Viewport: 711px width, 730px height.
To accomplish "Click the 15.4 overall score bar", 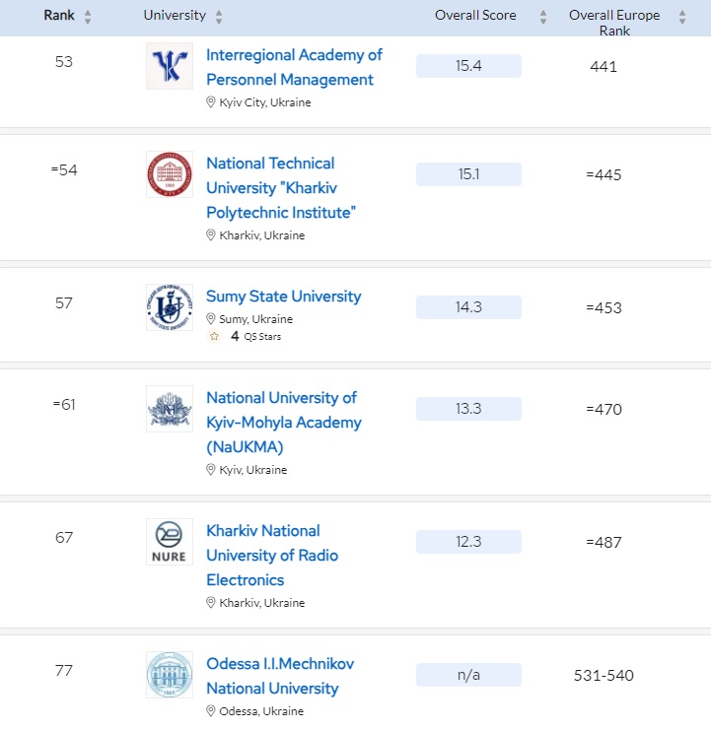I will point(468,66).
